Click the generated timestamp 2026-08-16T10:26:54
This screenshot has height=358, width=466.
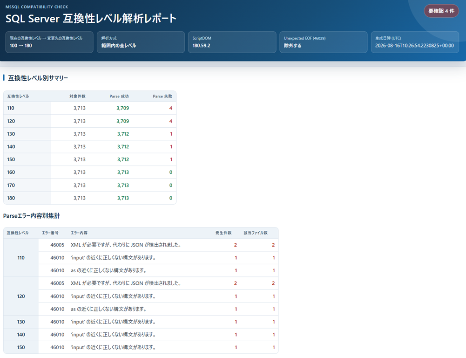(414, 46)
